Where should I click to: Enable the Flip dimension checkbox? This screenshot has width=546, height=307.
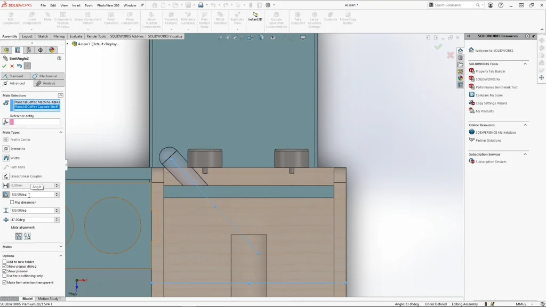click(12, 203)
